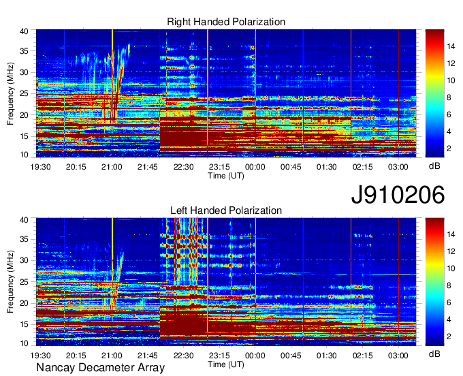Click 02:15 tick on Left Handed time axis

pyautogui.click(x=363, y=356)
